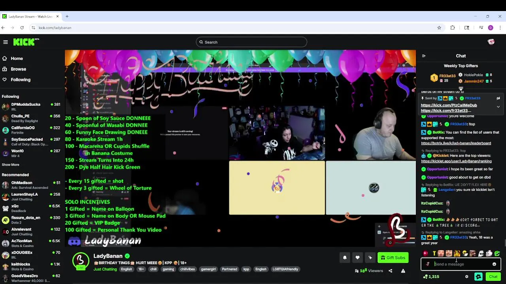Hide the pinned message with the eye-slash icon

click(x=498, y=98)
